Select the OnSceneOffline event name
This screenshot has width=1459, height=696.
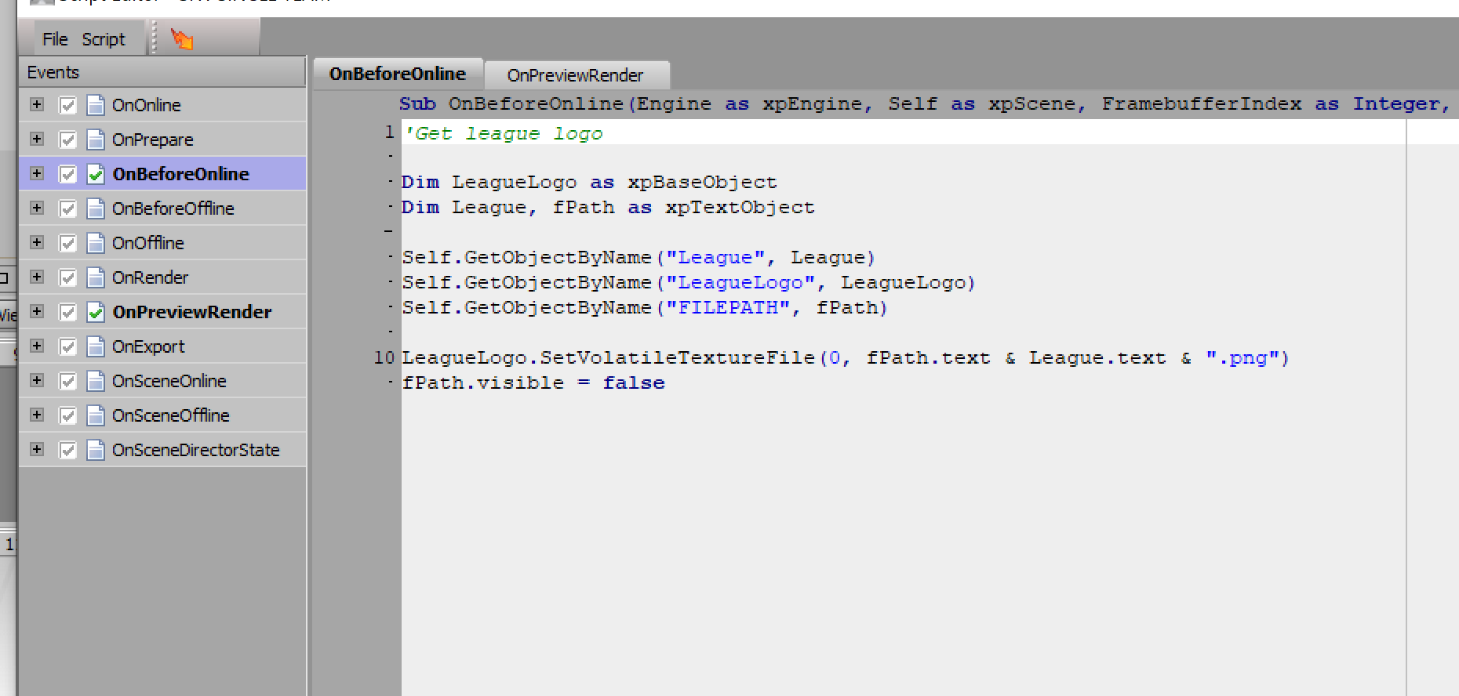pos(171,415)
